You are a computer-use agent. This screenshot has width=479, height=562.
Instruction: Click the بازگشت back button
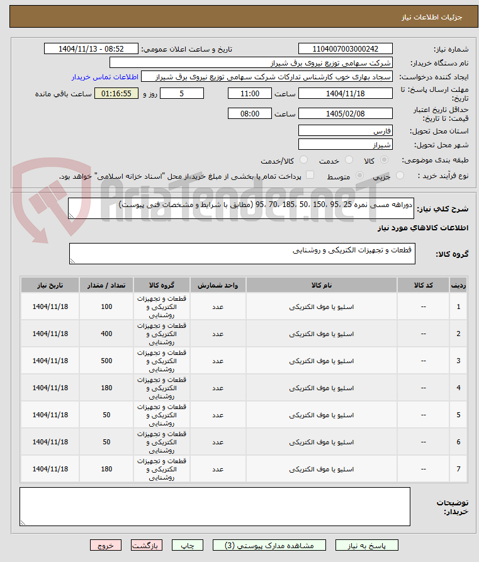pyautogui.click(x=146, y=546)
